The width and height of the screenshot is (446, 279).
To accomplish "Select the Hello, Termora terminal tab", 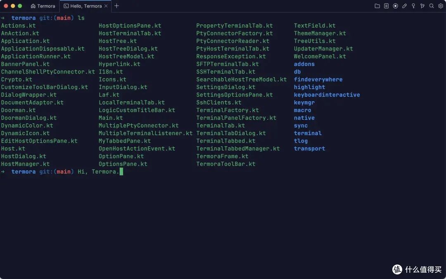I will tap(86, 6).
